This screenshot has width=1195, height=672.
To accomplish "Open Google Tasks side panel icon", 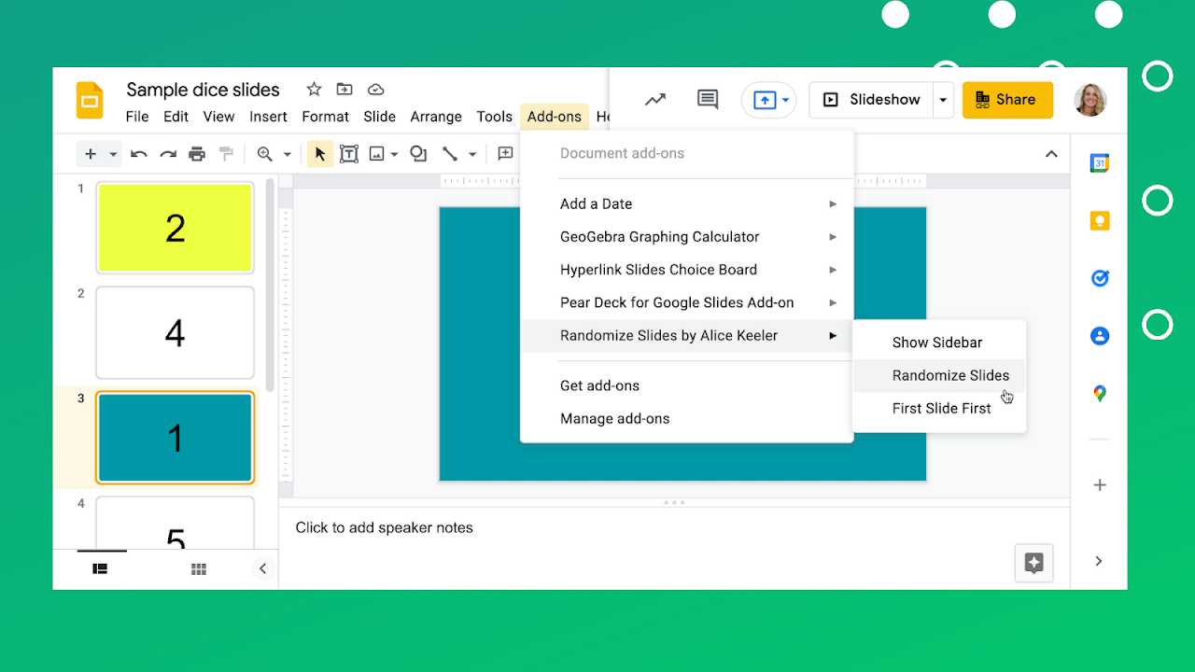I will point(1100,278).
